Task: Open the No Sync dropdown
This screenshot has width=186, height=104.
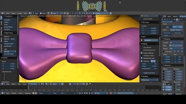Action: tap(101, 93)
